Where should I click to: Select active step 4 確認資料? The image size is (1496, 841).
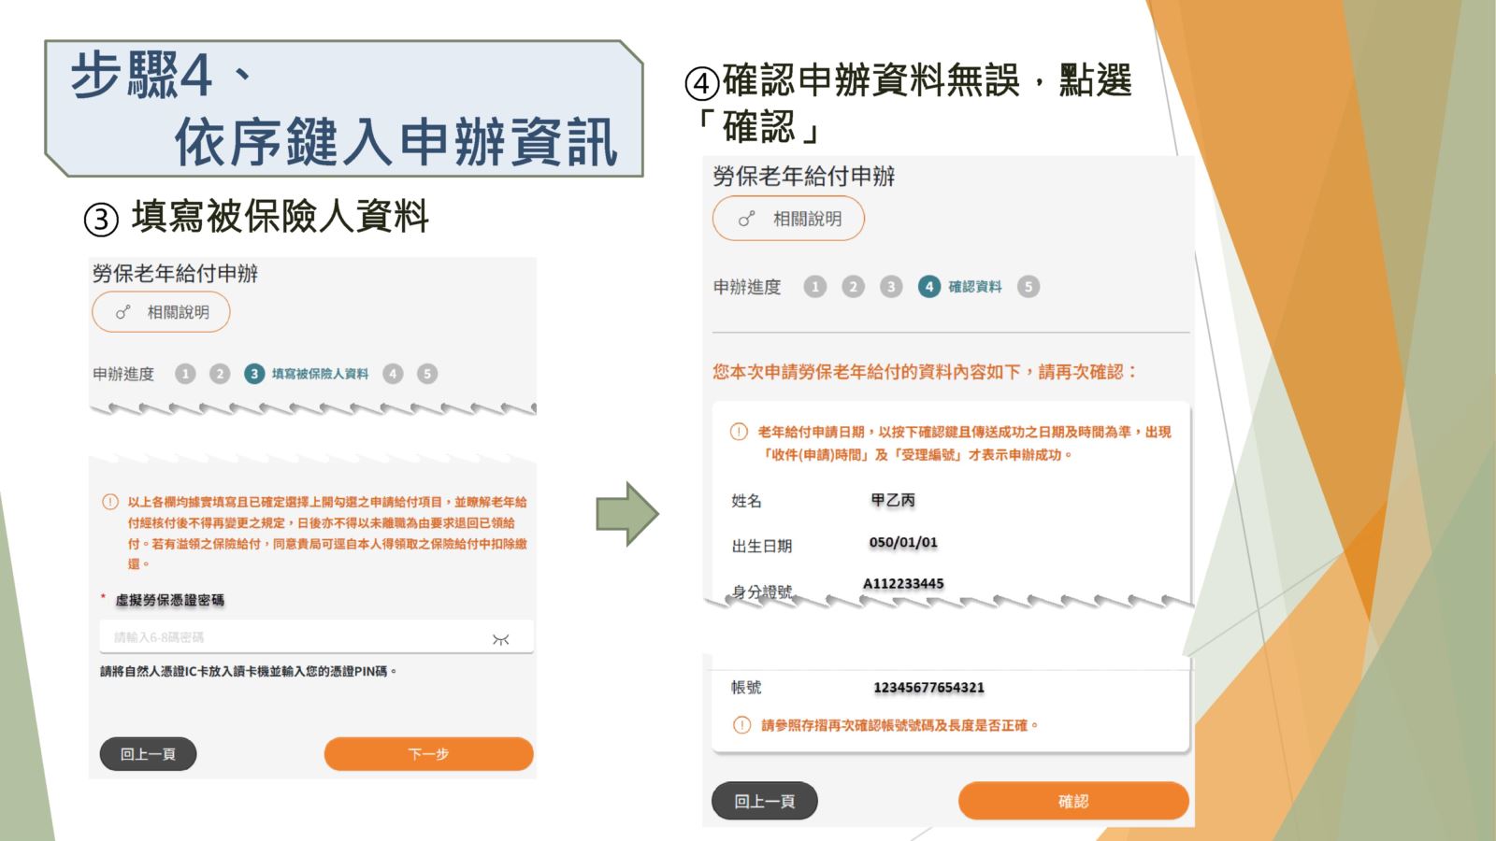(x=960, y=287)
